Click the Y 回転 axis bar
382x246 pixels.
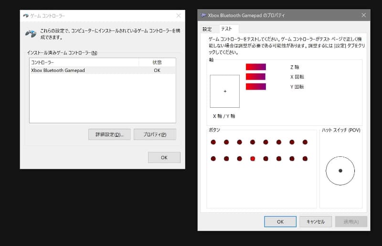[x=256, y=87]
